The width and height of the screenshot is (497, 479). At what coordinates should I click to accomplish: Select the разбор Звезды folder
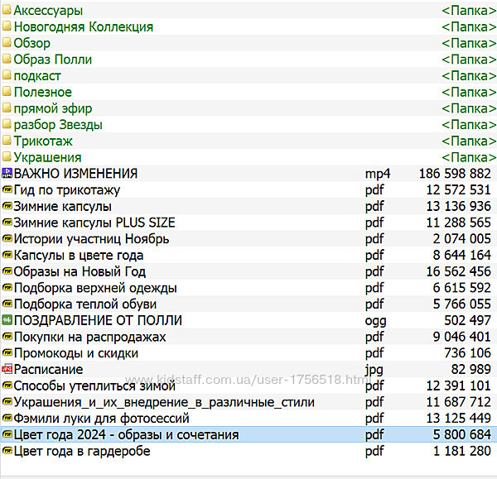click(x=58, y=125)
